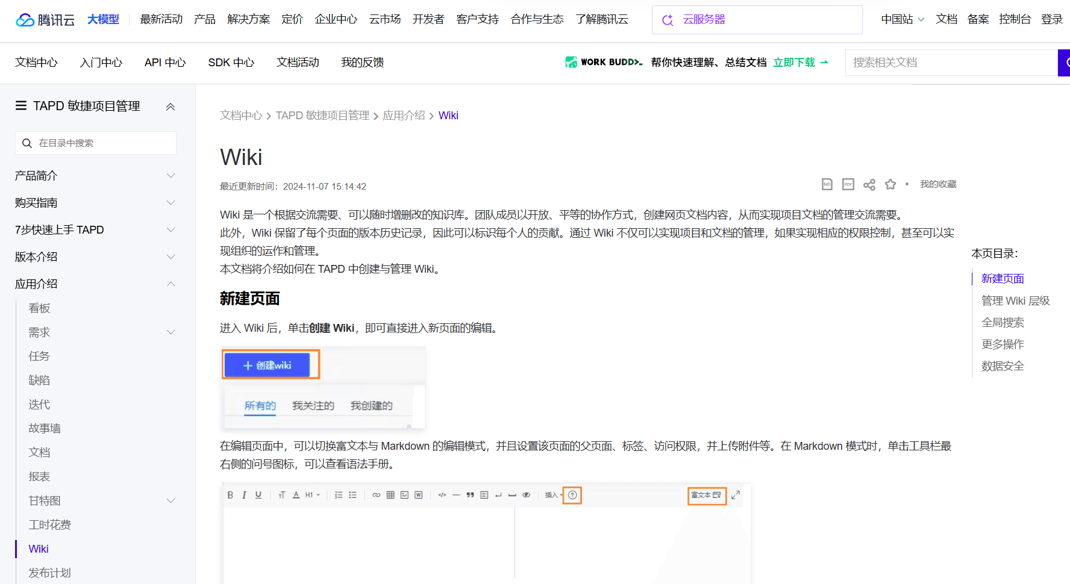This screenshot has height=584, width=1070.
Task: Open 看板 in the sidebar
Action: click(x=39, y=308)
